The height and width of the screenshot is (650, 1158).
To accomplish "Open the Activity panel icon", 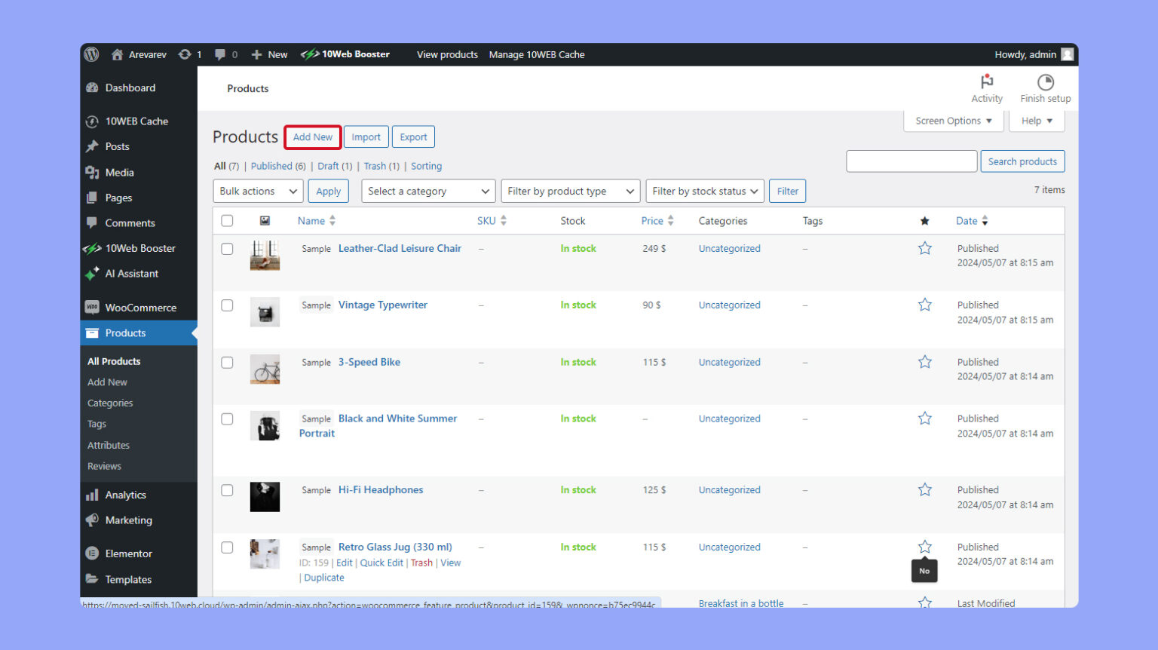I will click(x=986, y=82).
